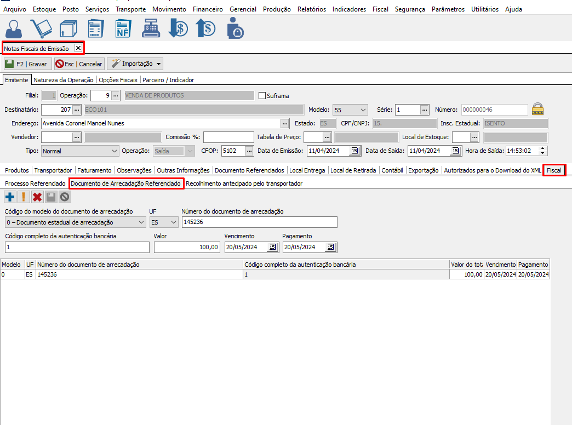This screenshot has height=425, width=572.
Task: Click the F2 Gravar button
Action: point(27,64)
